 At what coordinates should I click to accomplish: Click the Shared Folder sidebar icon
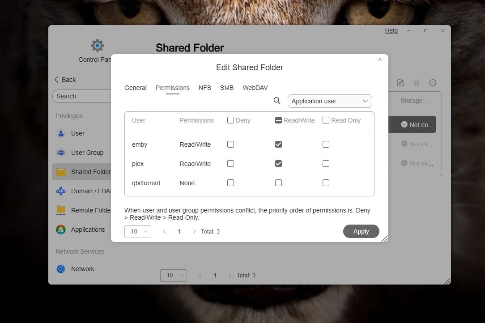point(61,172)
